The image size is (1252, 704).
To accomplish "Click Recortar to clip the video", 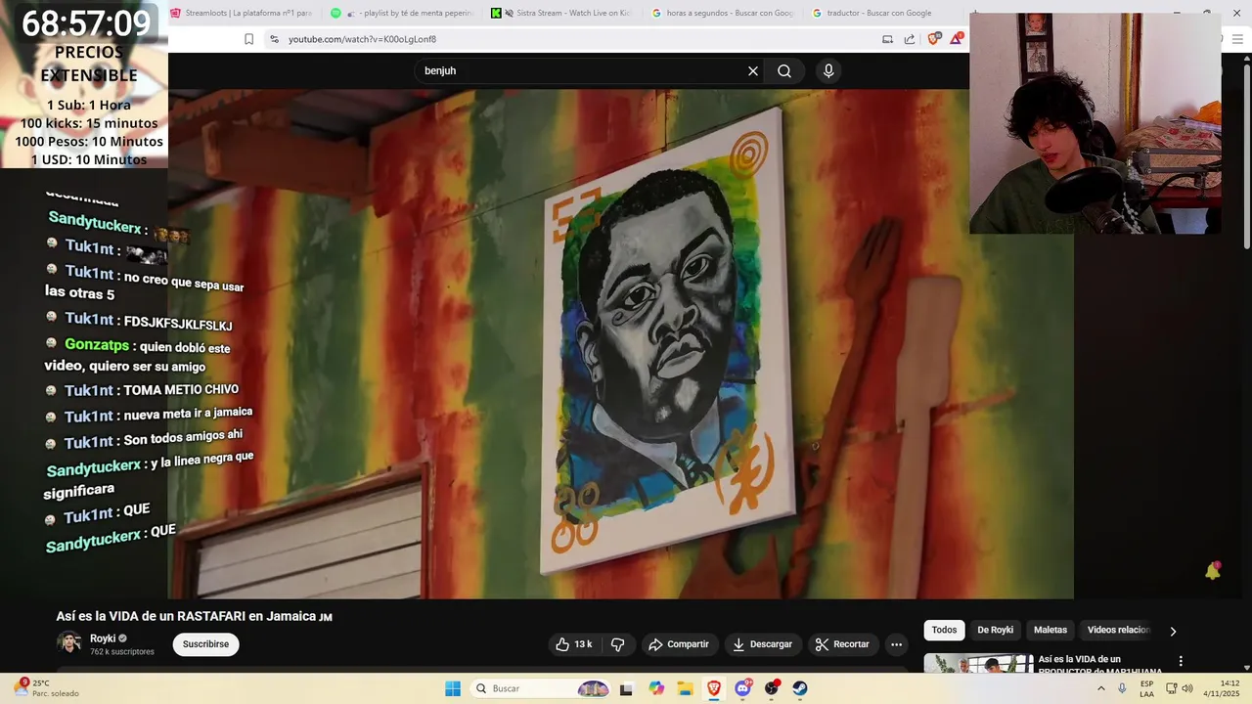I will [842, 644].
